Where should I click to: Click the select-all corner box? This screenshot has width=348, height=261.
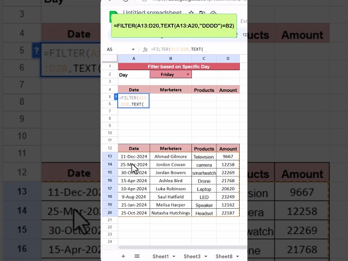point(110,59)
